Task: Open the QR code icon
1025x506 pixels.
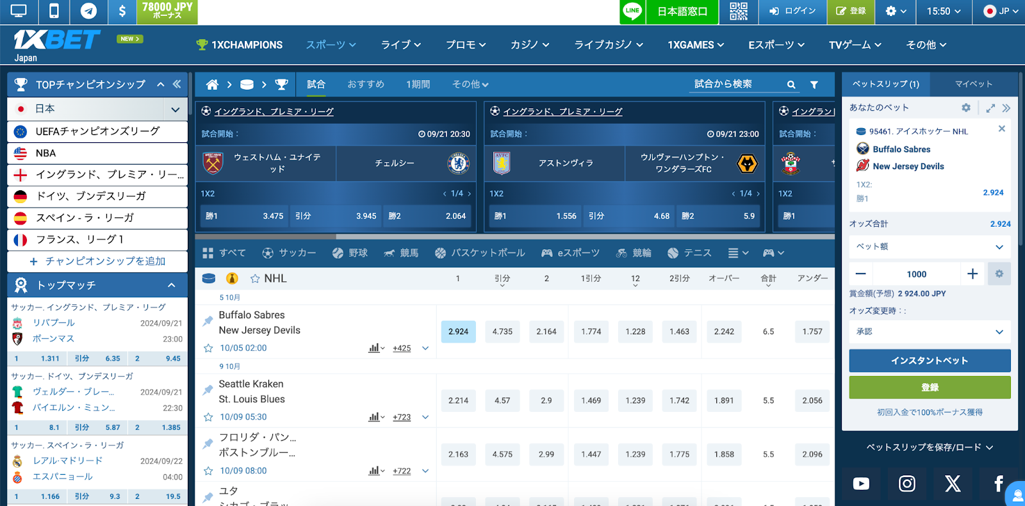Action: pos(738,11)
